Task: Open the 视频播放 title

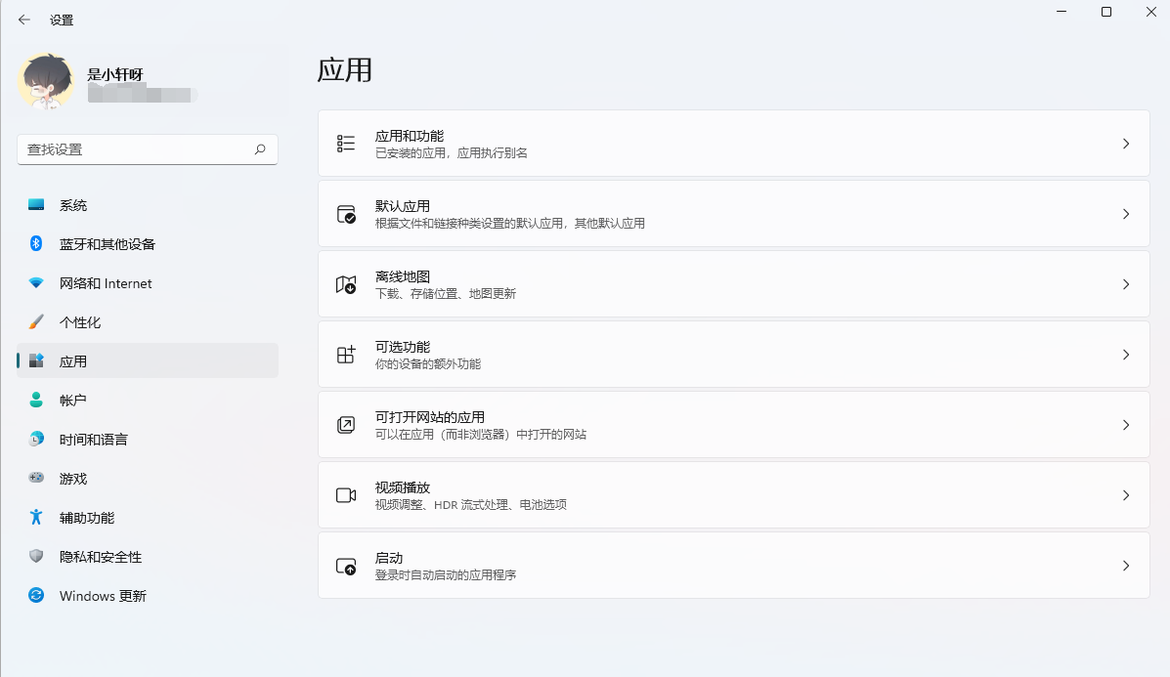Action: click(402, 487)
